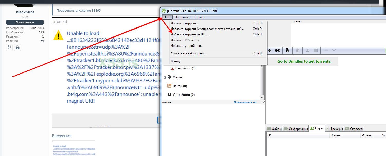386x156 pixels.
Task: Open the Файл menu
Action: [167, 17]
